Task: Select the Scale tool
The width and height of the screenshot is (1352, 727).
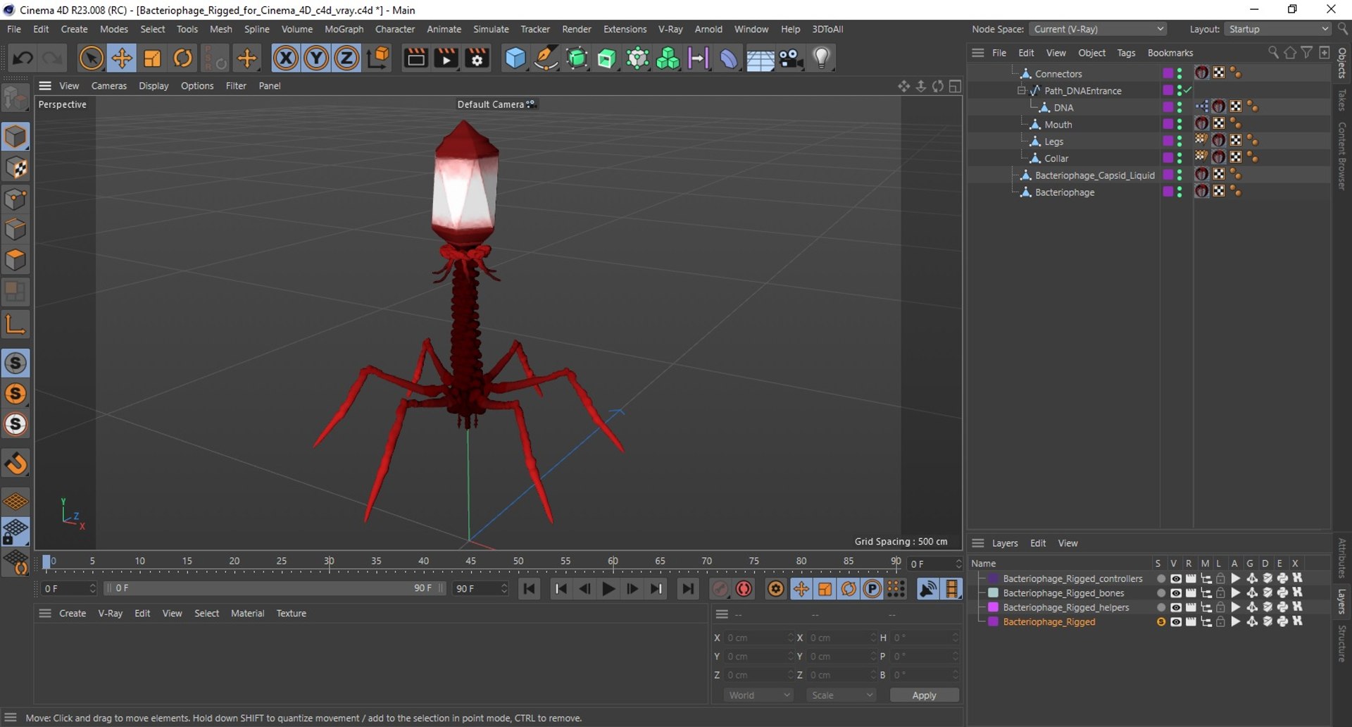Action: 152,58
